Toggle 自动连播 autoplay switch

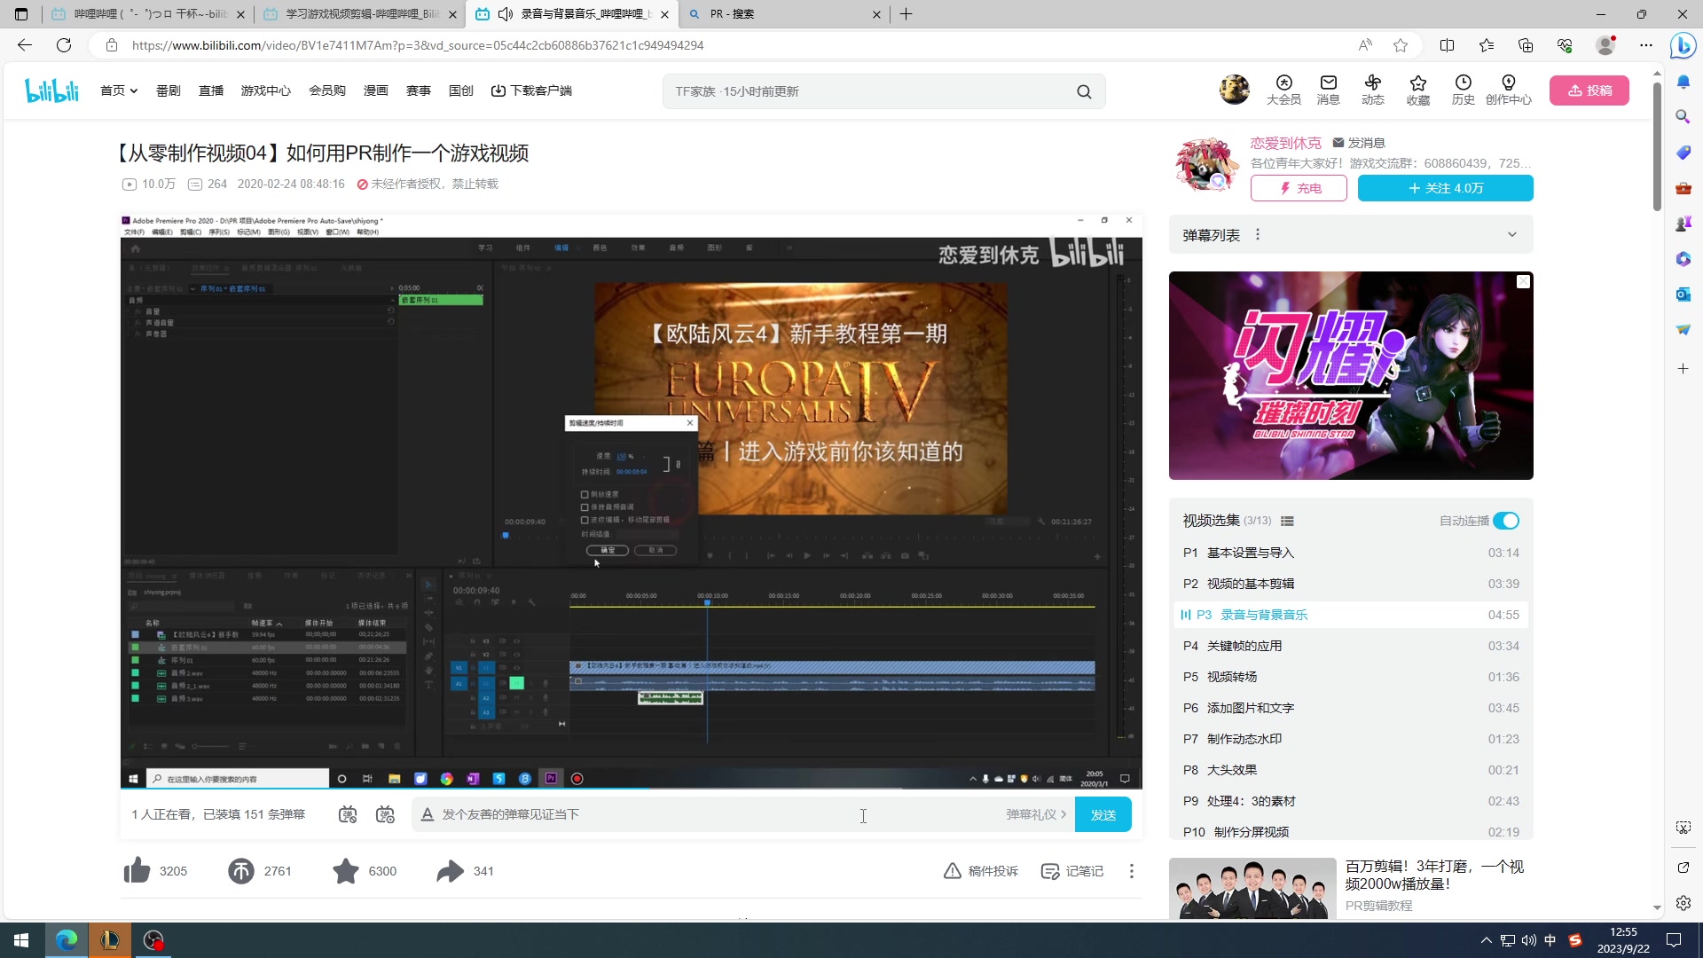[1505, 521]
